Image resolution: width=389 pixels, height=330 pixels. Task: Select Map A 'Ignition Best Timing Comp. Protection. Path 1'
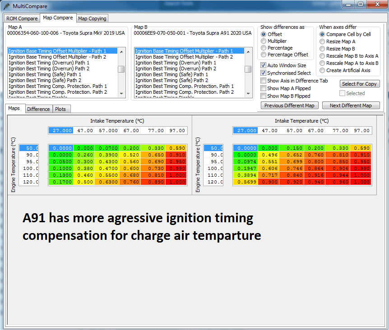tap(63, 86)
